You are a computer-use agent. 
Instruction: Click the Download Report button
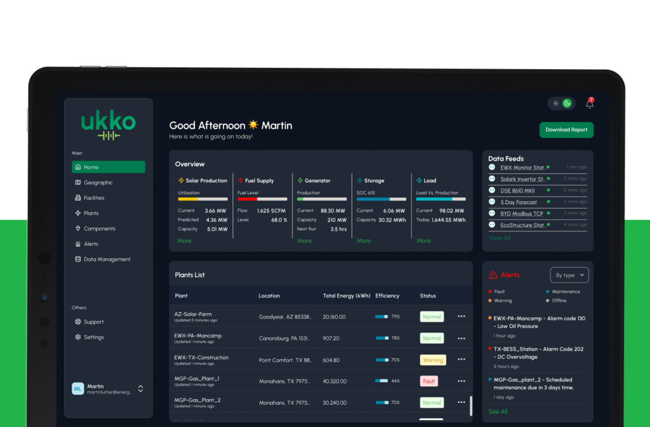566,130
